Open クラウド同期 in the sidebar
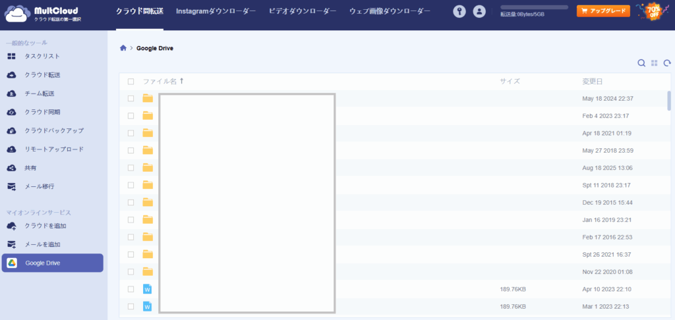Viewport: 675px width, 320px height. click(42, 112)
